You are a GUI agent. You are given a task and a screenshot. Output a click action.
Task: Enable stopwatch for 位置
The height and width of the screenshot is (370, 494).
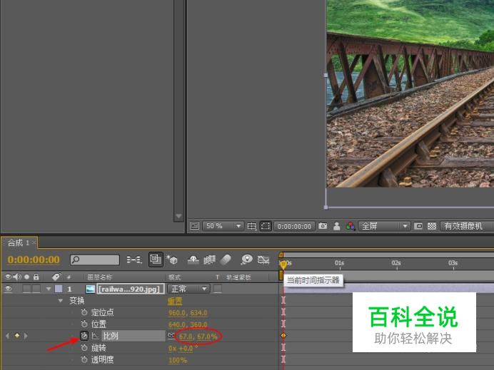click(84, 324)
